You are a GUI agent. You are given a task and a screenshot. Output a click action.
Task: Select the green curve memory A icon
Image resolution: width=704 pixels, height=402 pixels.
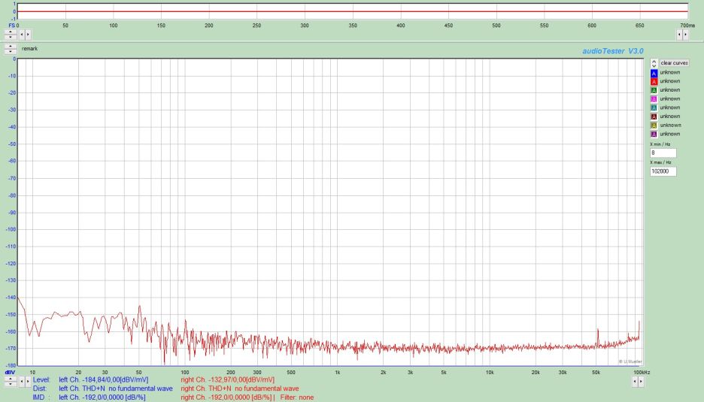coord(654,90)
